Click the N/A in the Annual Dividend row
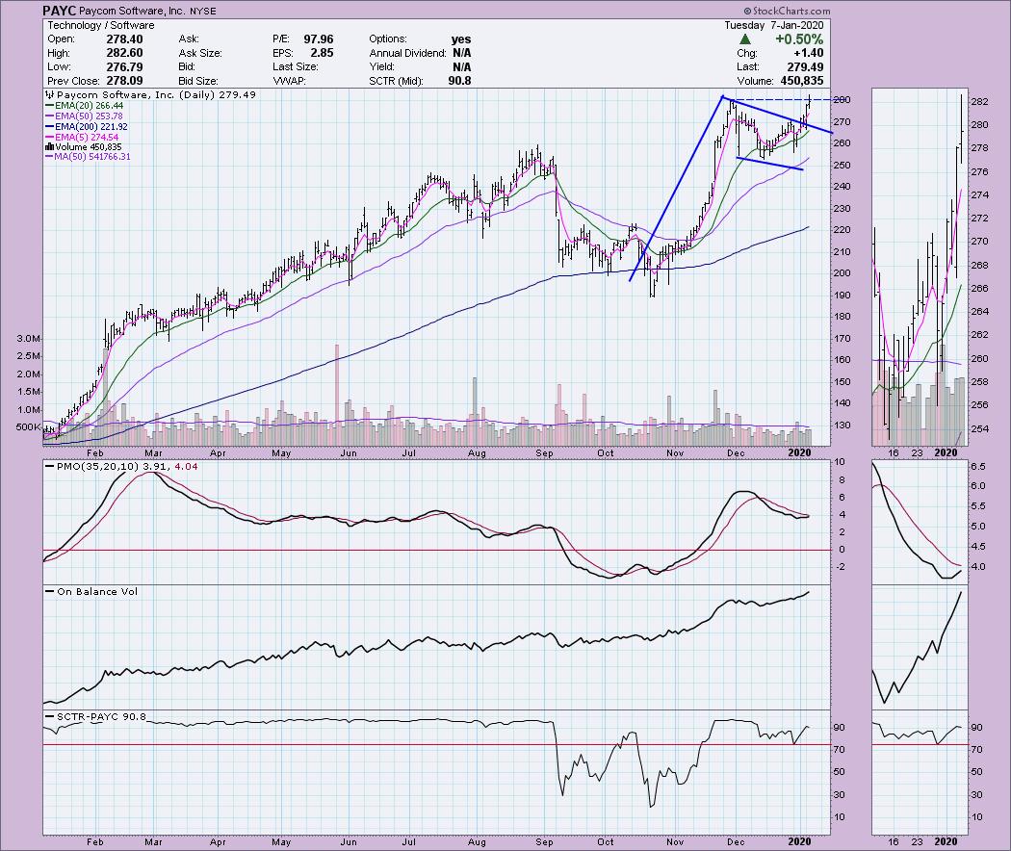This screenshot has height=851, width=1011. click(461, 53)
